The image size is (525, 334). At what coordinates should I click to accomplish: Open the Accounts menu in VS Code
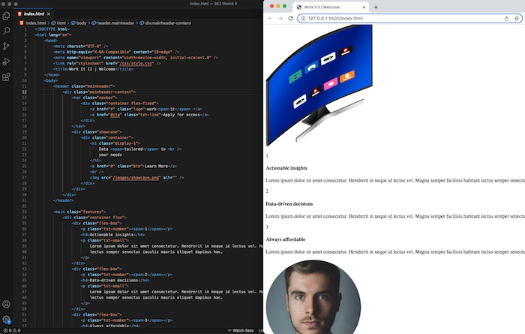point(6,304)
